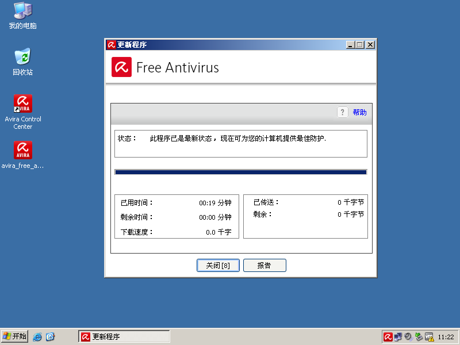Click the 11:22 clock in tray
This screenshot has height=345, width=460.
[x=446, y=337]
